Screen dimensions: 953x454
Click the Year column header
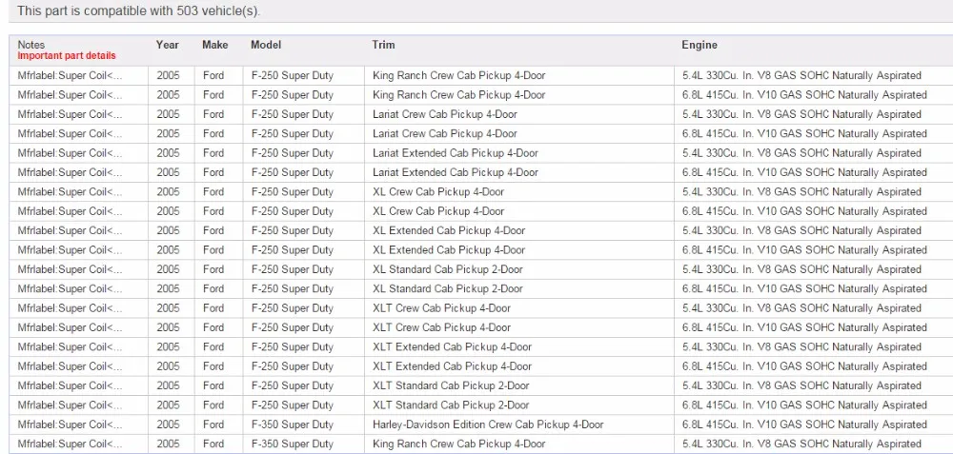coord(167,45)
